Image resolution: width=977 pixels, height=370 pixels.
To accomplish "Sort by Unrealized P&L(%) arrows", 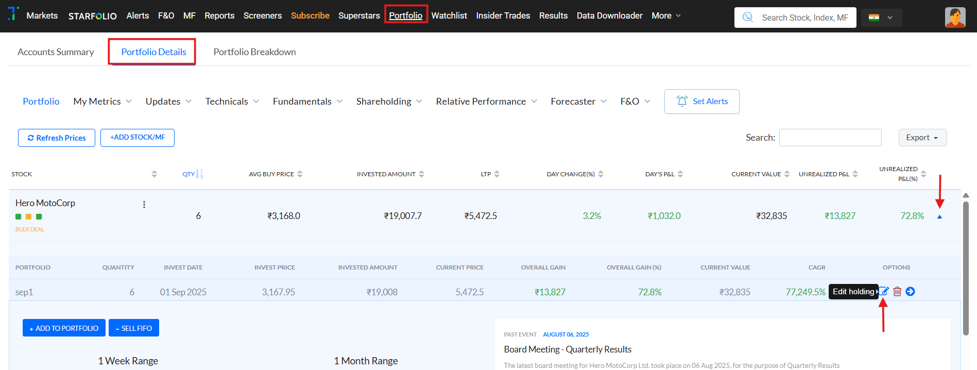I will 923,174.
